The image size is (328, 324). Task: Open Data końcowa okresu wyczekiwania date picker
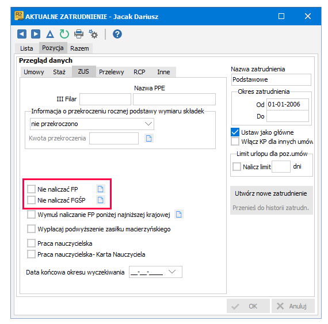pyautogui.click(x=172, y=272)
